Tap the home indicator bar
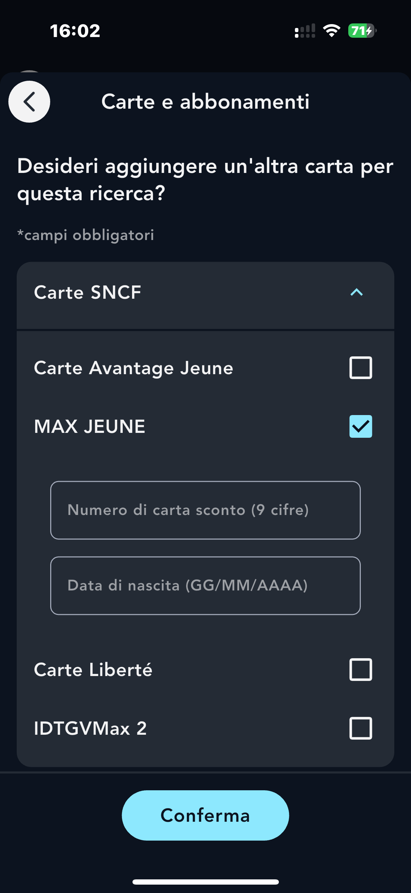The height and width of the screenshot is (893, 411). pyautogui.click(x=205, y=882)
